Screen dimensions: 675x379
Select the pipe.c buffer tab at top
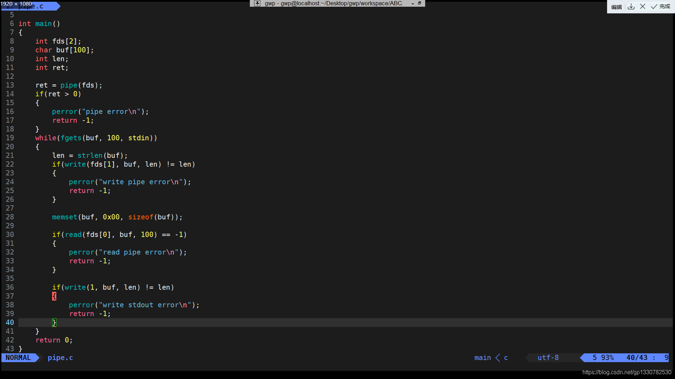31,6
